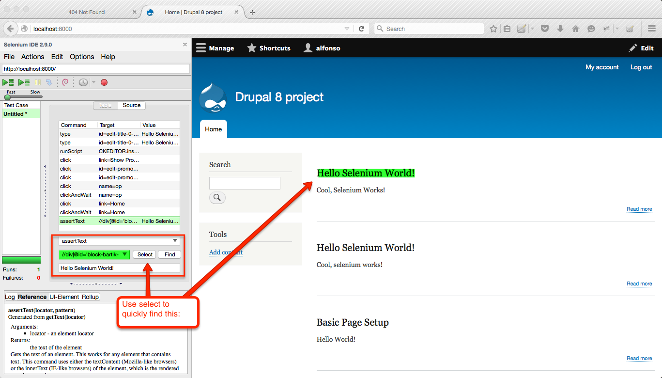Click the Drupal Home navigation tab
Image resolution: width=662 pixels, height=378 pixels.
(x=213, y=129)
